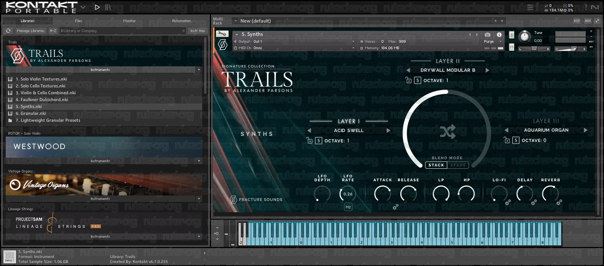Select XFADE blend mode
The image size is (604, 266).
tap(458, 165)
